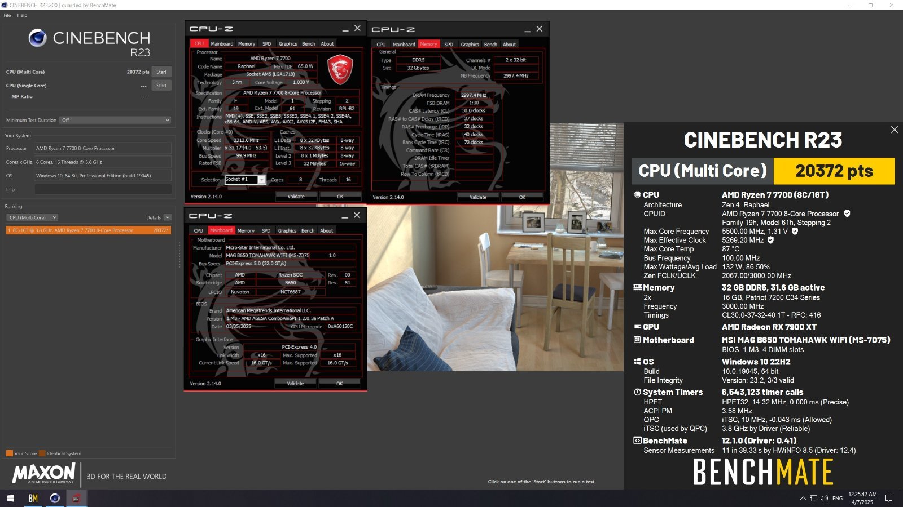This screenshot has height=507, width=903.
Task: Switch to Mainboard tab in the top-left CPU-Z window
Action: click(x=222, y=44)
